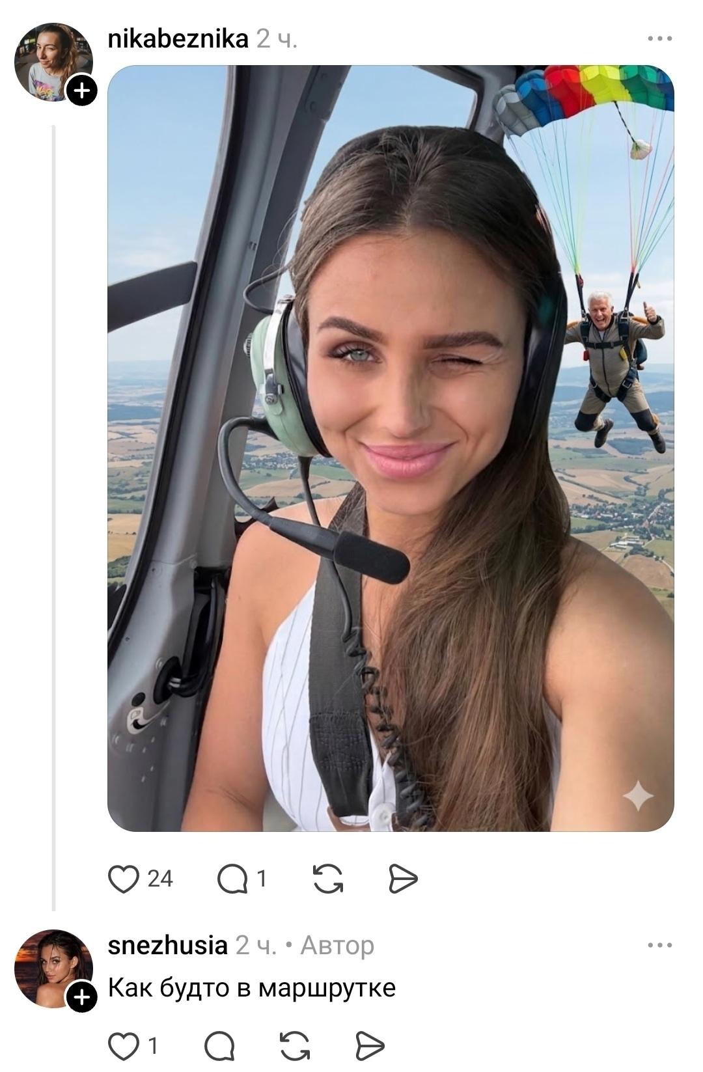Open the reply text 'Как будто в маршрутке'
The image size is (703, 1072).
coord(251,987)
